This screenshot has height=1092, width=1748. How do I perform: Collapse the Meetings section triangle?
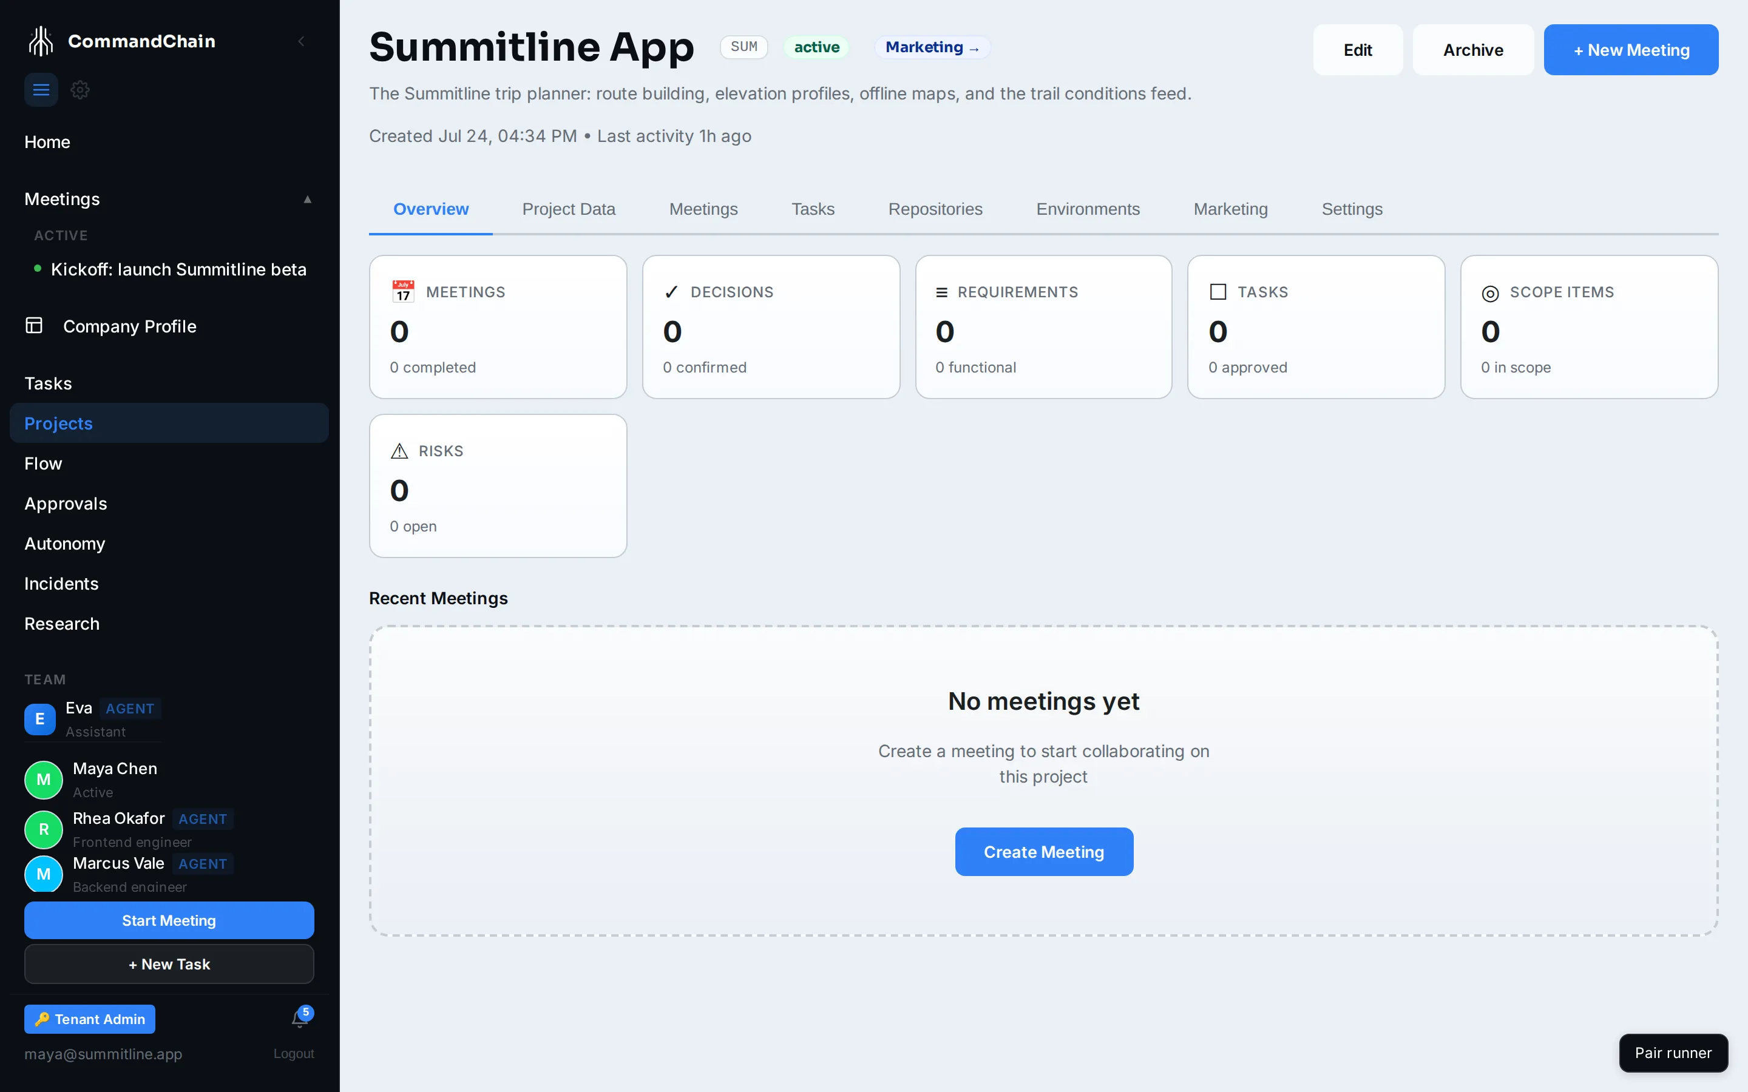pos(308,200)
